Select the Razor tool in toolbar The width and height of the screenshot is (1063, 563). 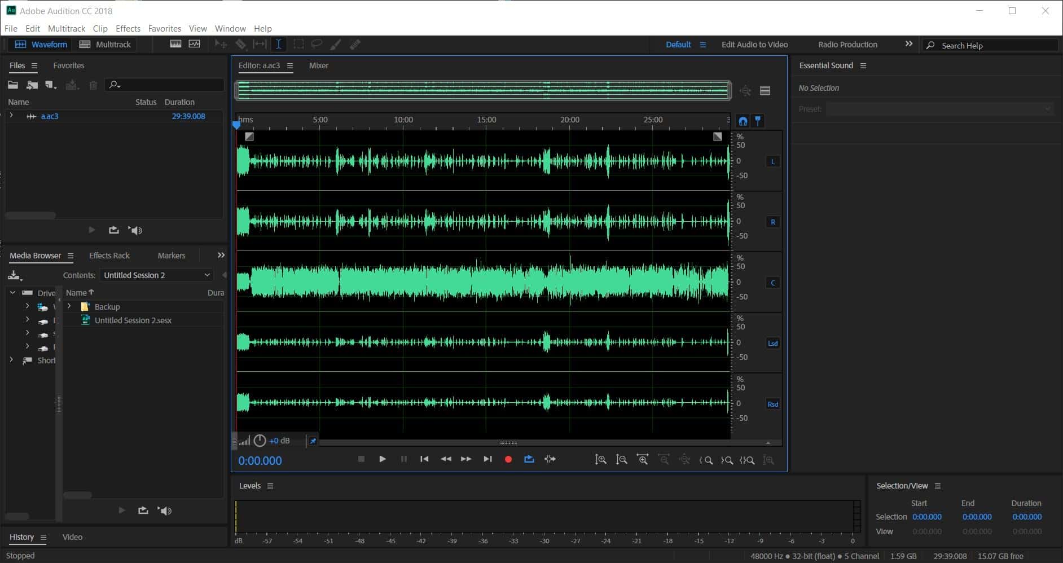click(241, 44)
